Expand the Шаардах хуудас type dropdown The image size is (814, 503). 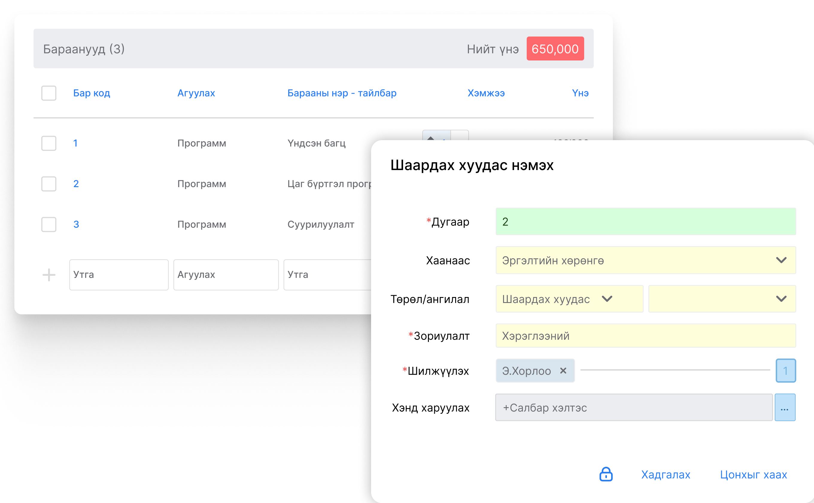[569, 299]
